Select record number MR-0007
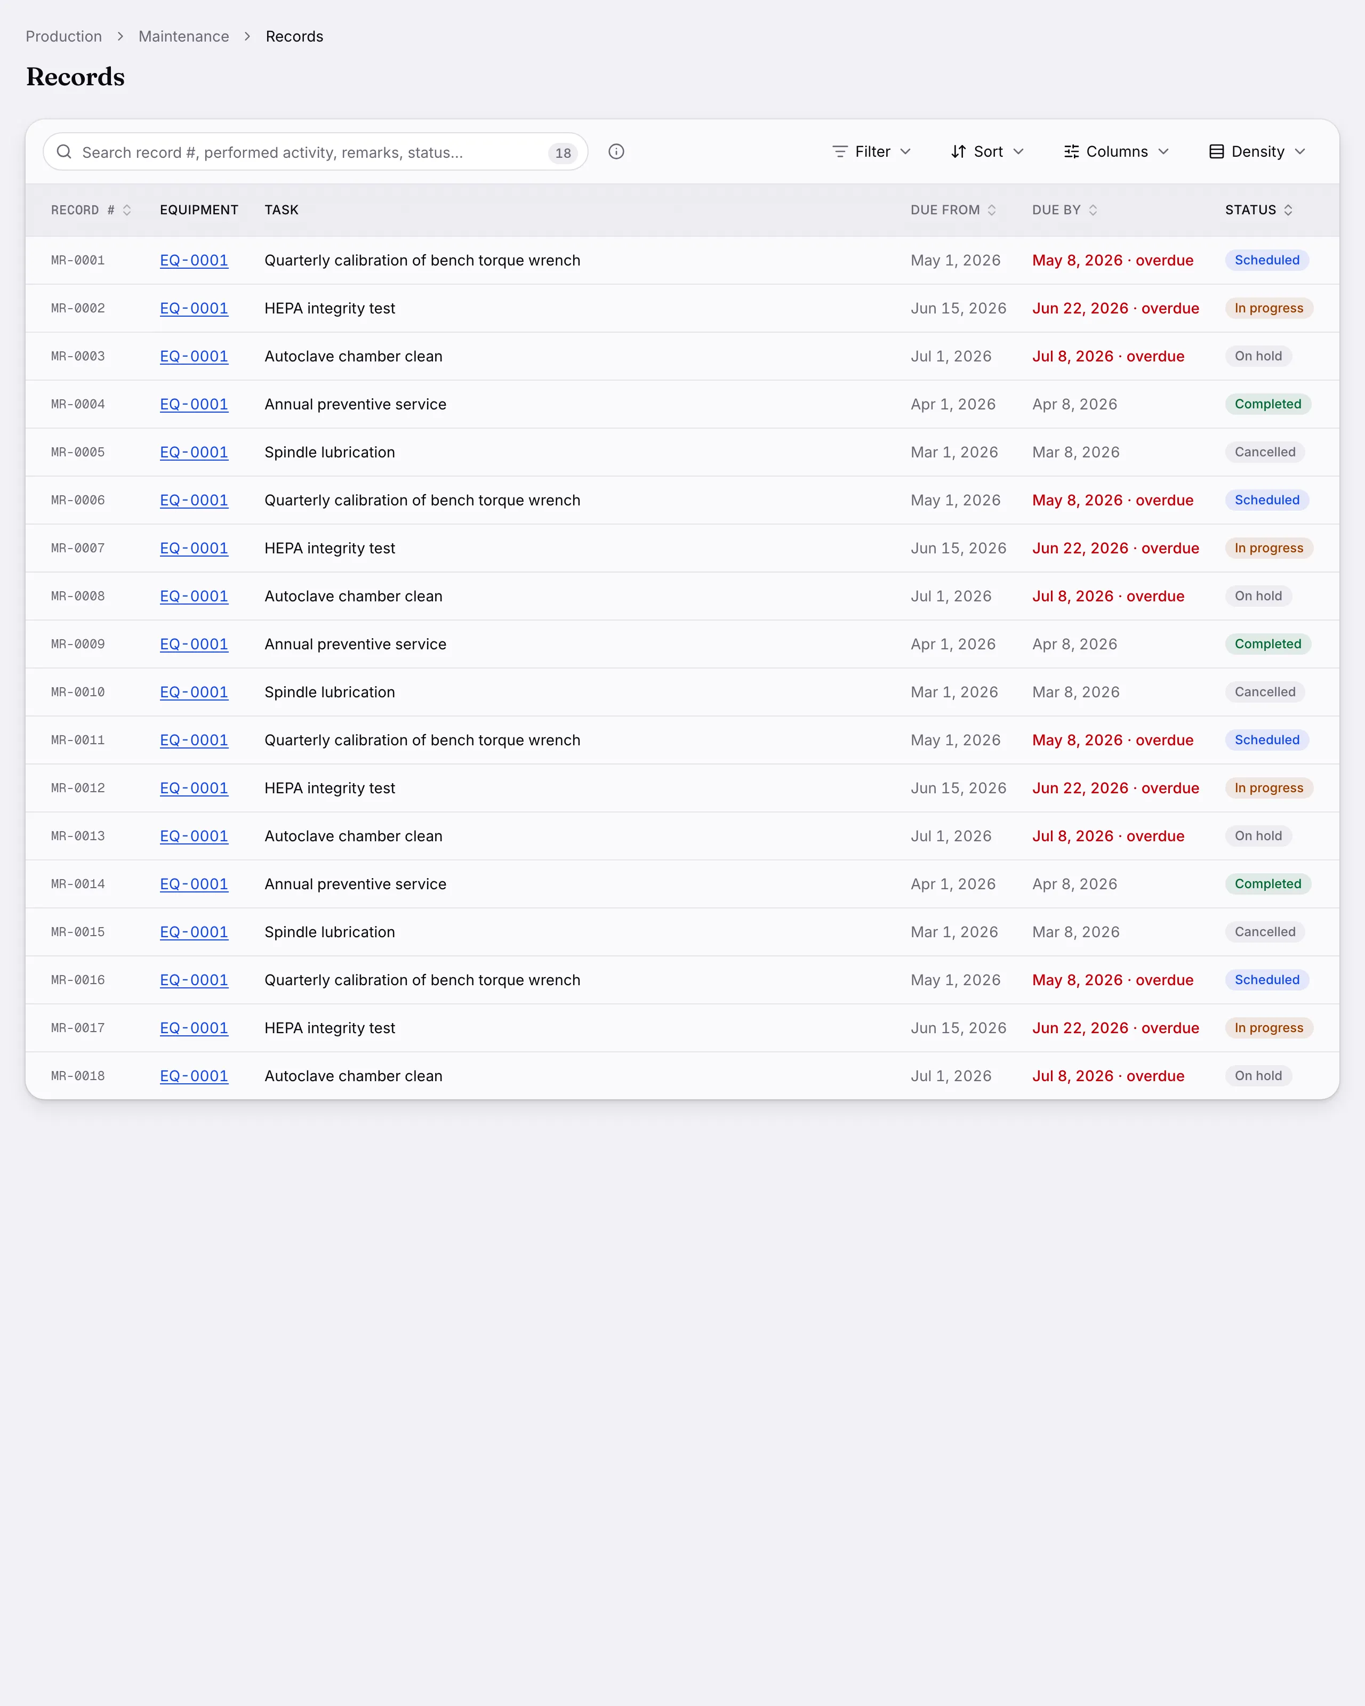Screen dimensions: 1365x1706 coord(78,549)
